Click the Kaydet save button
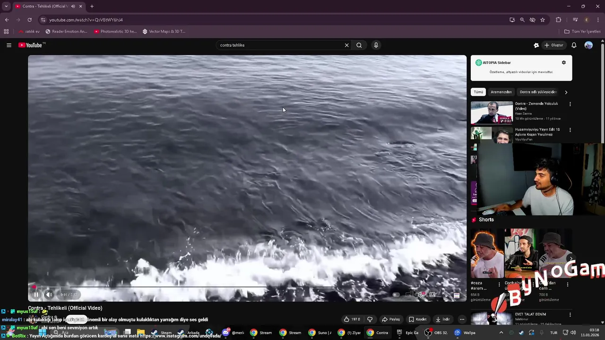Screen dimensions: 605x340 (x=418, y=319)
